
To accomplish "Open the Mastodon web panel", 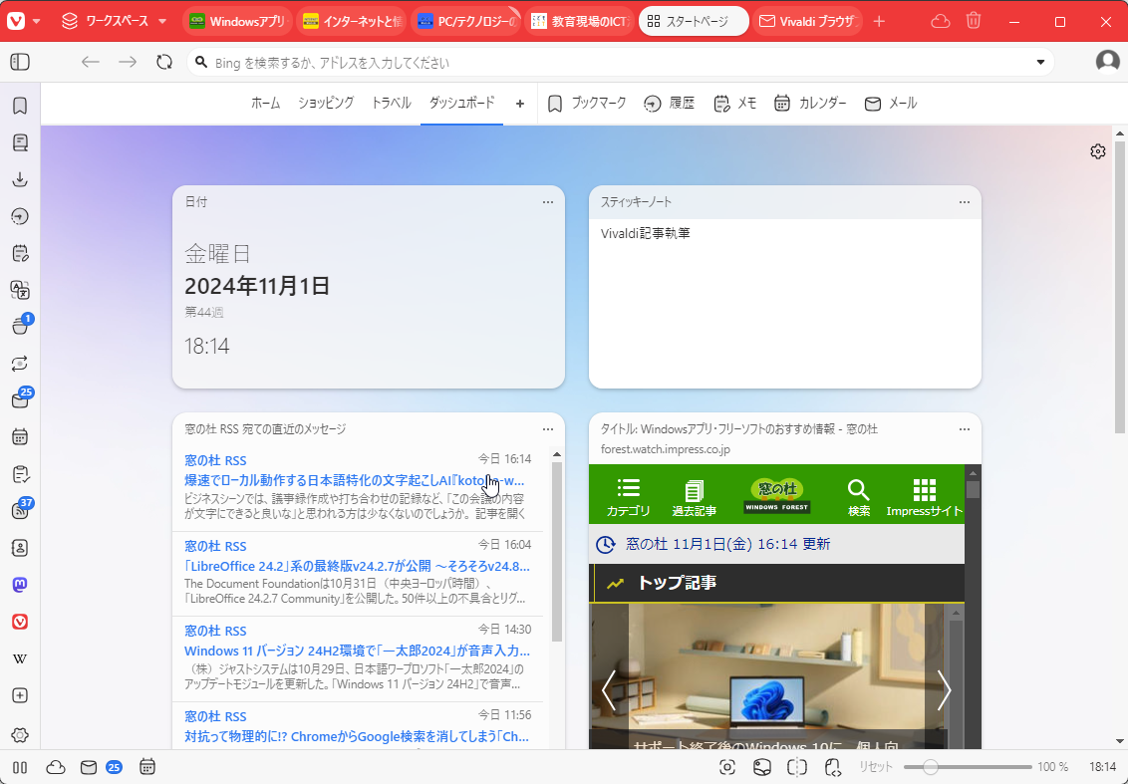I will coord(20,585).
